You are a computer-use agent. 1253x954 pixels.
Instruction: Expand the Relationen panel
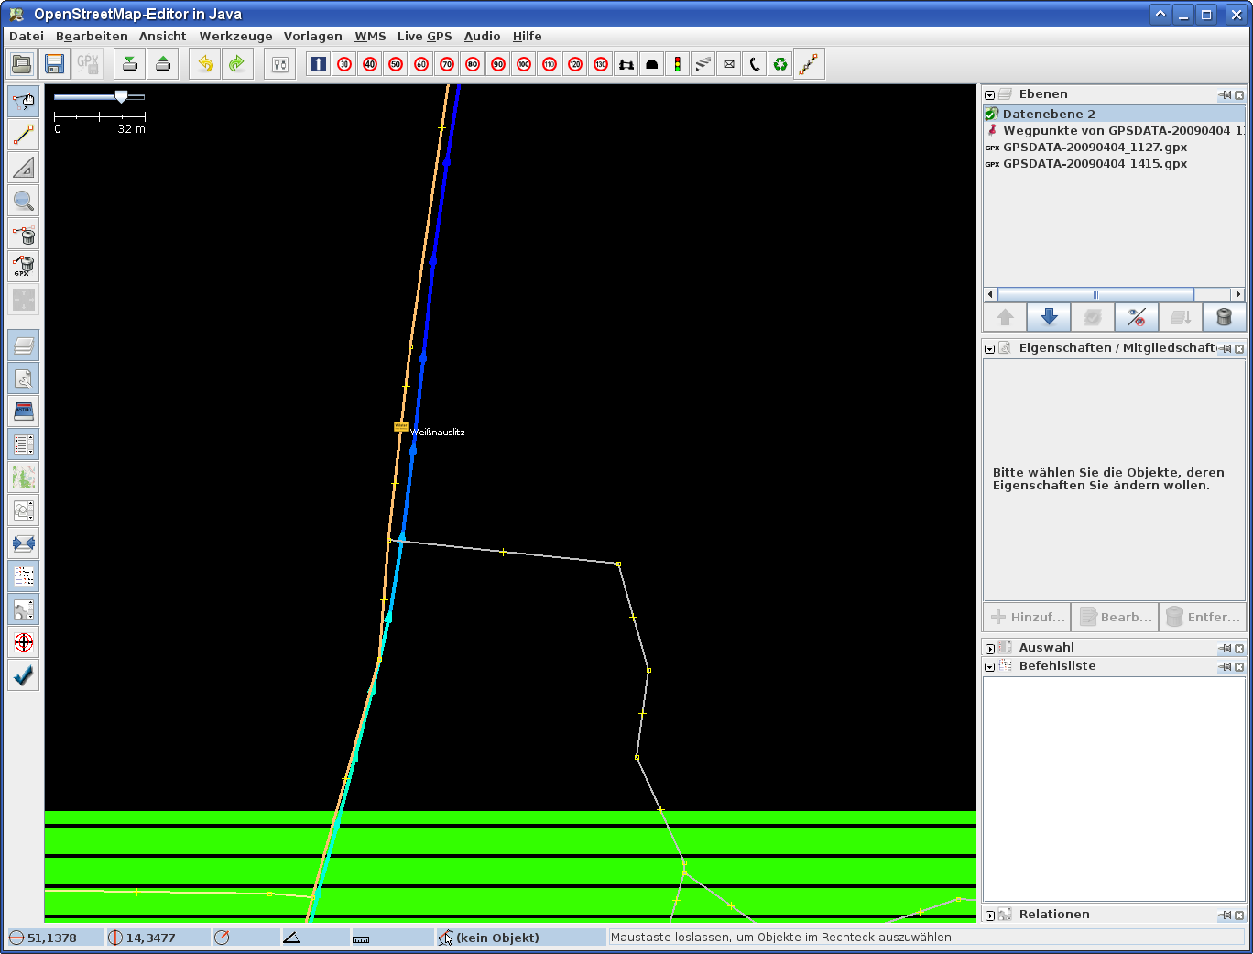(990, 916)
